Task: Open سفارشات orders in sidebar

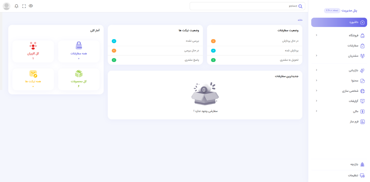Action: (x=353, y=46)
